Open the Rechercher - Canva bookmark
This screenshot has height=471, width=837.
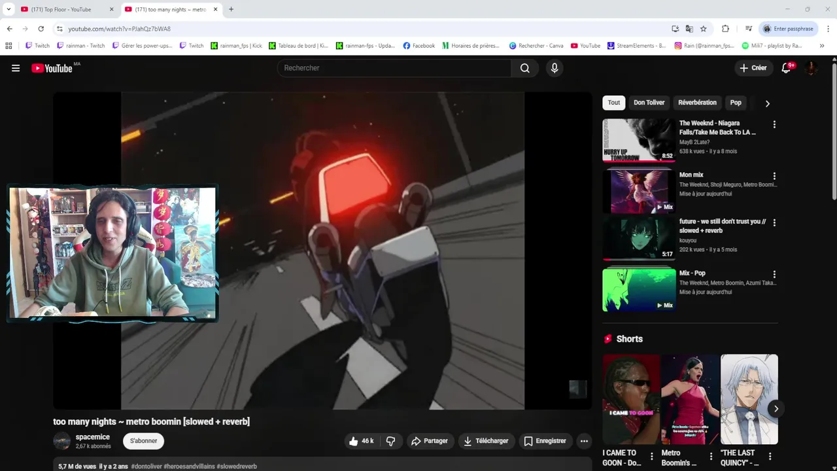(536, 46)
